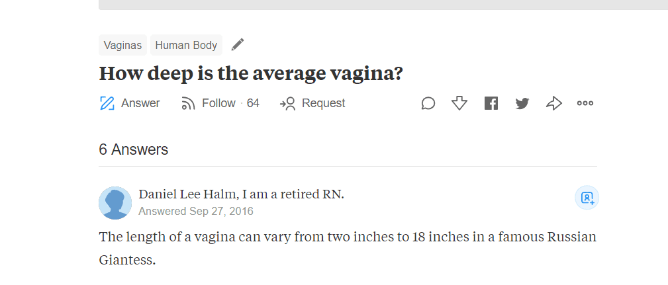The height and width of the screenshot is (285, 668).
Task: Open the Vaginas topic tag
Action: [x=122, y=45]
